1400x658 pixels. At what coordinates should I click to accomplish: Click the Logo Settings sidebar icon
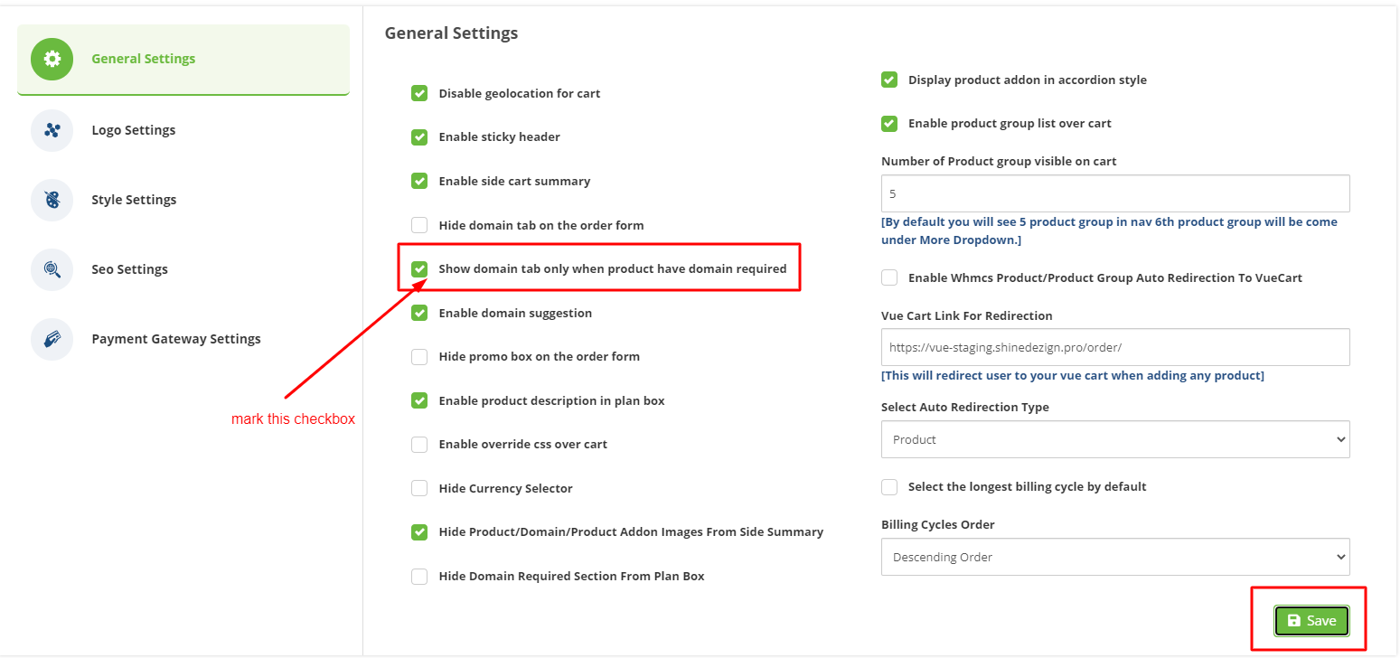click(52, 130)
